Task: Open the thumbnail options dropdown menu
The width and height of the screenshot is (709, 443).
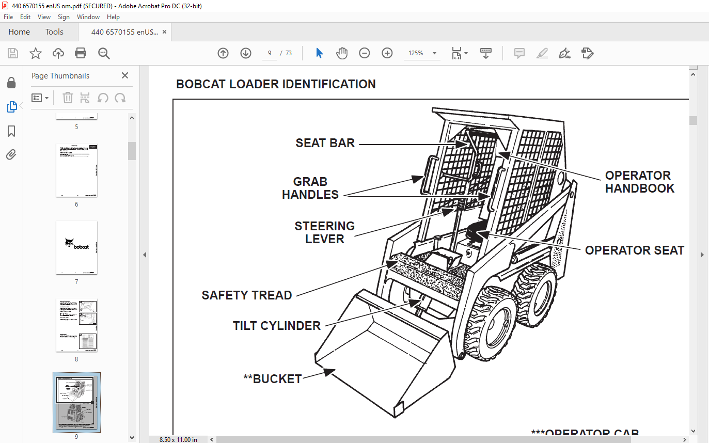Action: click(x=40, y=98)
